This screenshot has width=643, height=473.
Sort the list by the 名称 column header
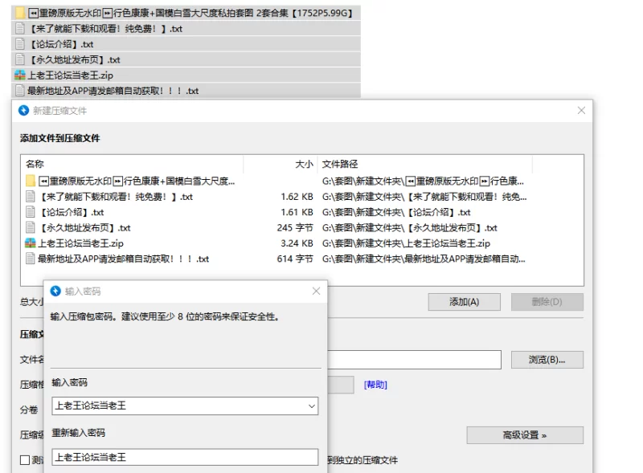click(35, 164)
